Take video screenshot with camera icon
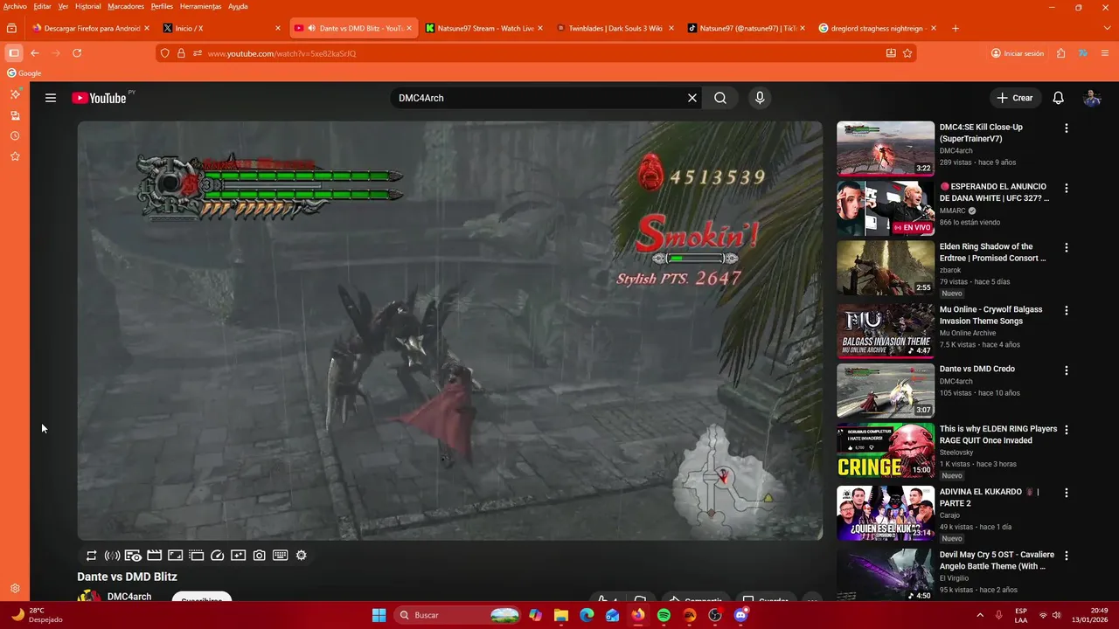This screenshot has width=1119, height=629. (x=260, y=556)
